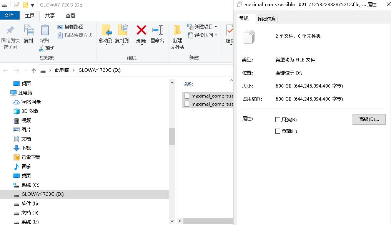Click the sort chevron above the file list

[x=231, y=80]
